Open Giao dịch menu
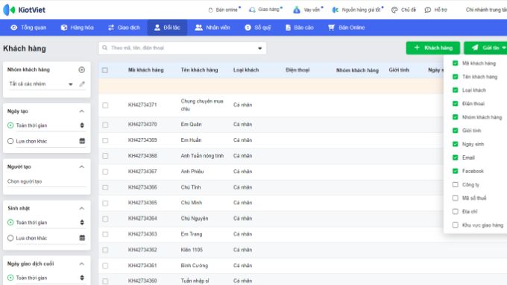This screenshot has height=285, width=507. tap(124, 28)
